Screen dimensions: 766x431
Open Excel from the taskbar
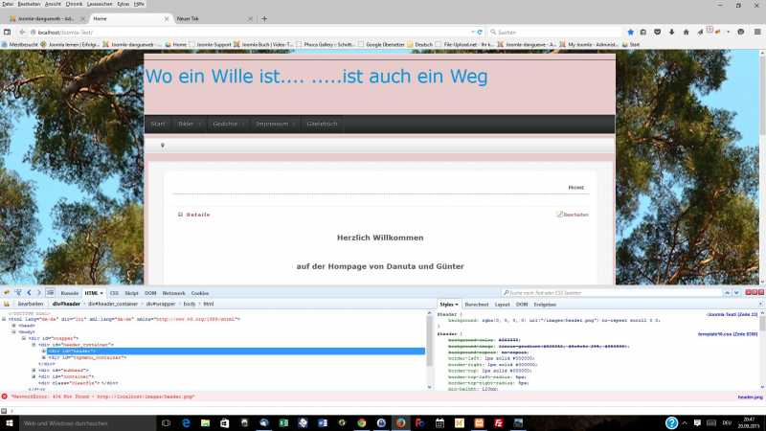tap(283, 423)
